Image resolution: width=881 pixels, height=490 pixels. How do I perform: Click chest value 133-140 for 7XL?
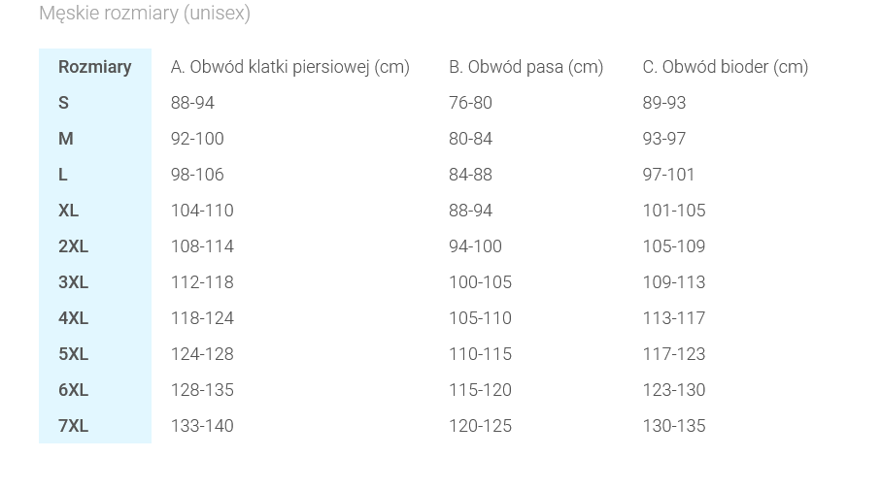click(x=202, y=426)
